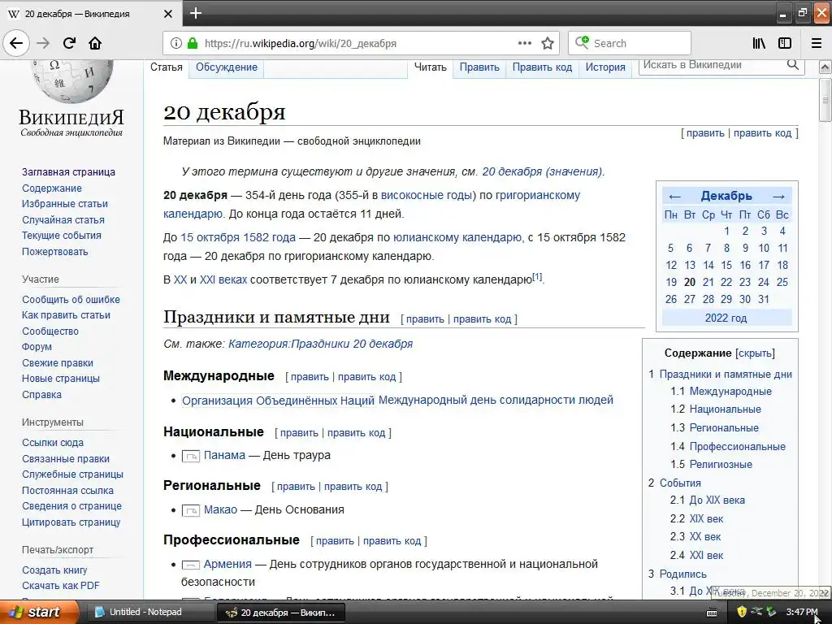Viewport: 832px width, 624px height.
Task: Focus the browser Search box
Action: [x=630, y=43]
